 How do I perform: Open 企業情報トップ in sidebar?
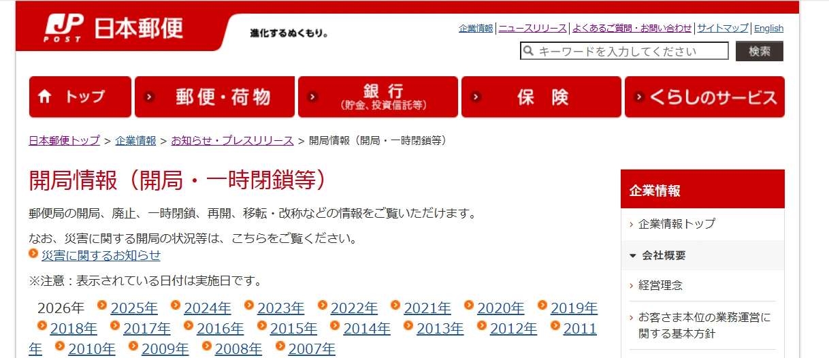(x=677, y=224)
